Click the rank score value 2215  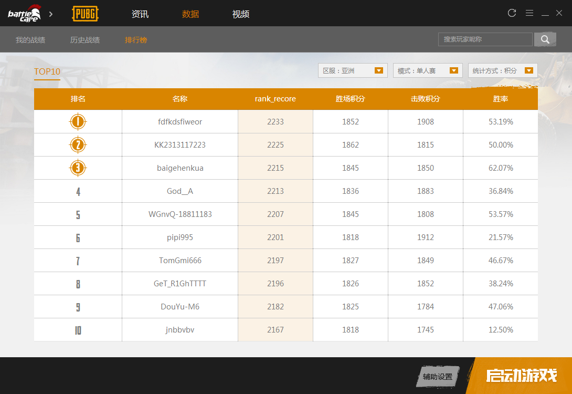pos(276,168)
